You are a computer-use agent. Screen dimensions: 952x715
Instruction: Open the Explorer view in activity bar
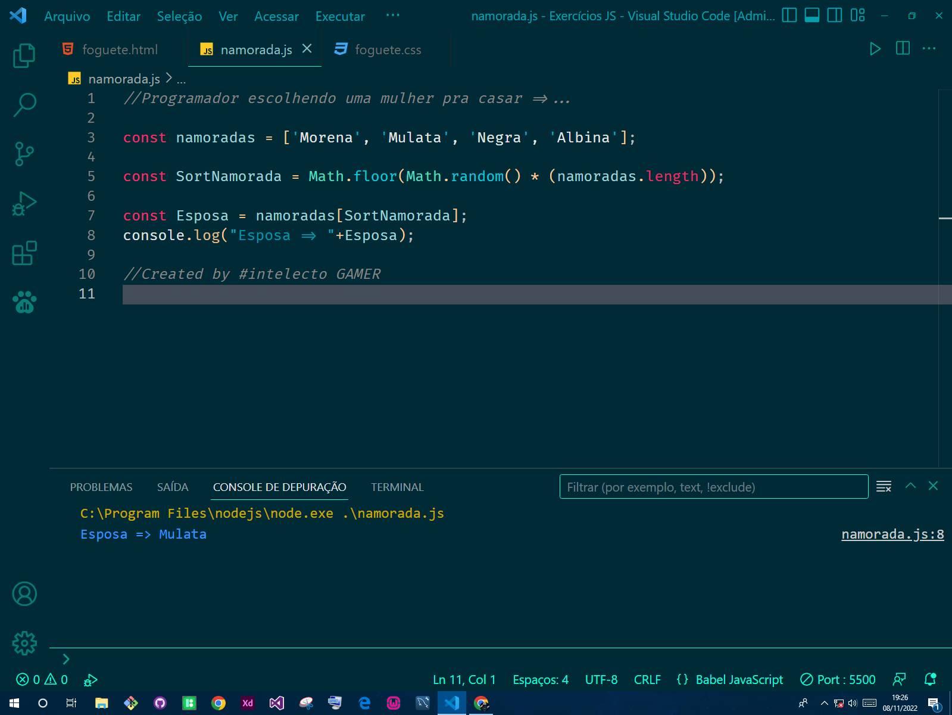[x=24, y=55]
